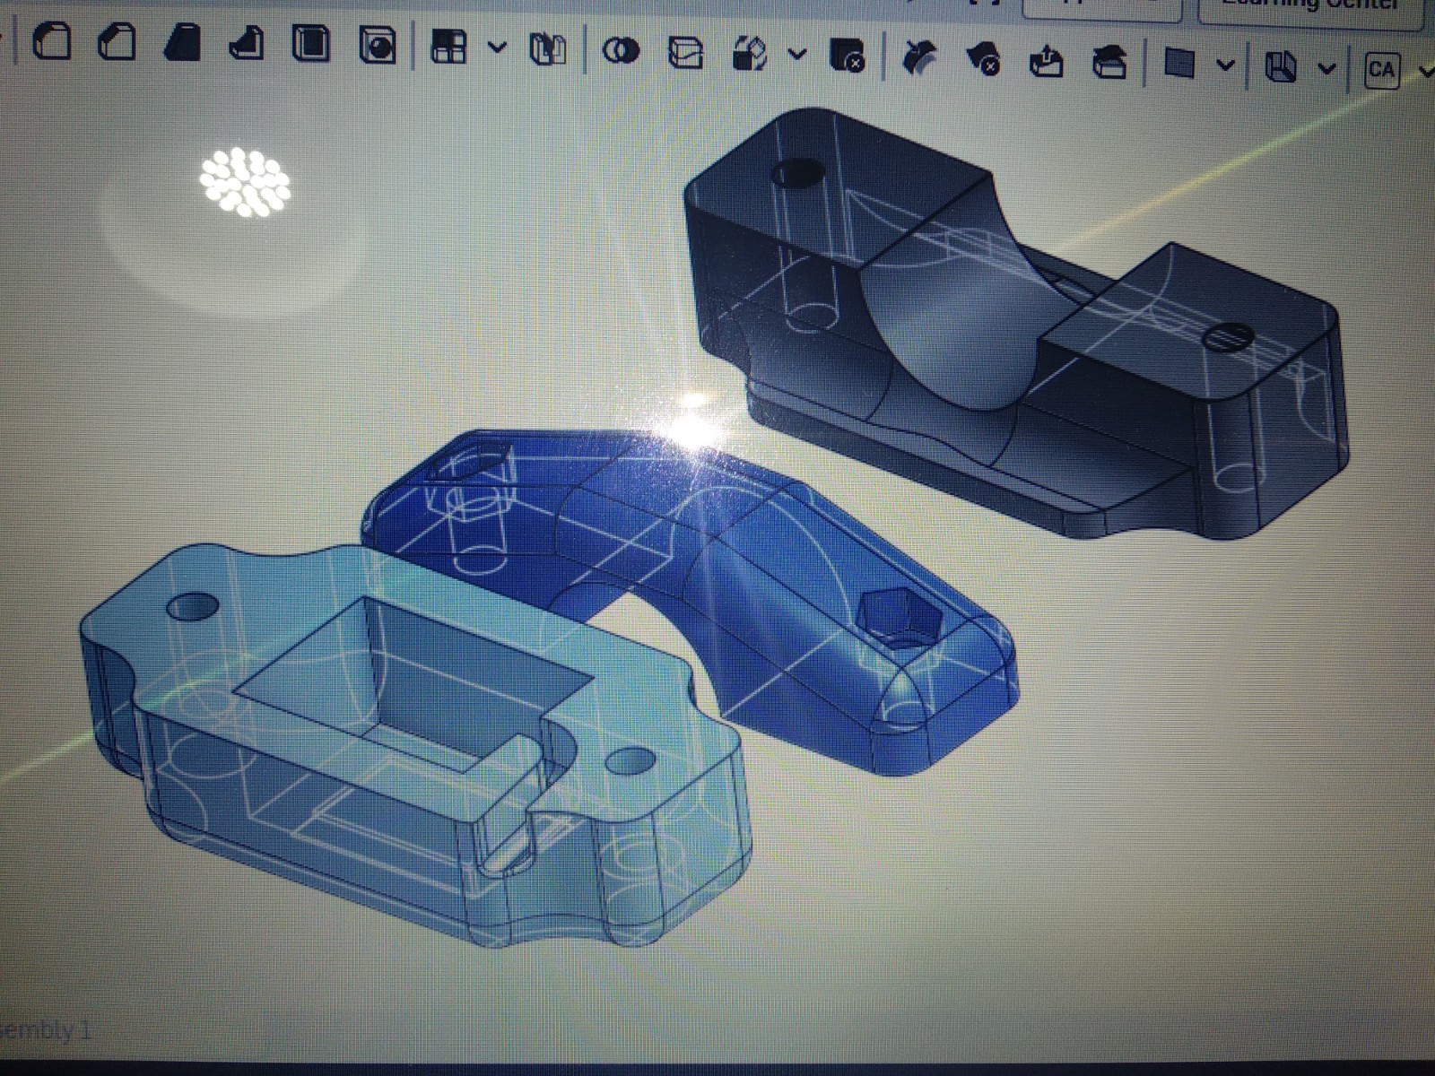Activate the Transform tool
Screen dimensions: 1435x1076
click(750, 55)
